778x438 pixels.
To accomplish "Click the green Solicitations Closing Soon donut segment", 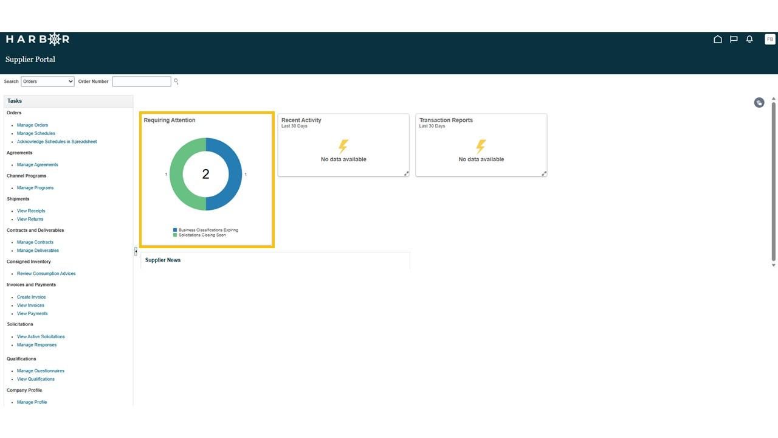I will click(176, 174).
